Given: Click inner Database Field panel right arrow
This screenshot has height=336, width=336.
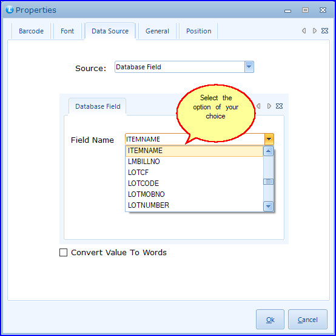Looking at the screenshot, I should [x=269, y=106].
